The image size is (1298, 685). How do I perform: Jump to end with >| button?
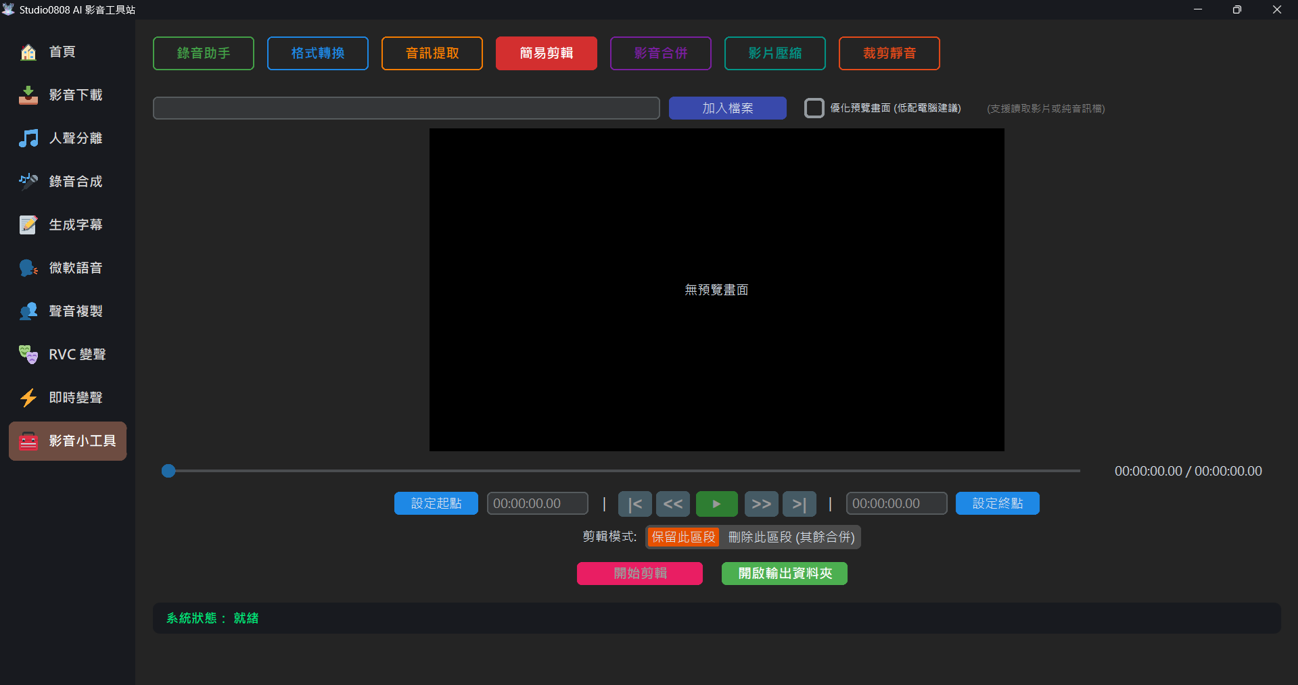point(799,504)
